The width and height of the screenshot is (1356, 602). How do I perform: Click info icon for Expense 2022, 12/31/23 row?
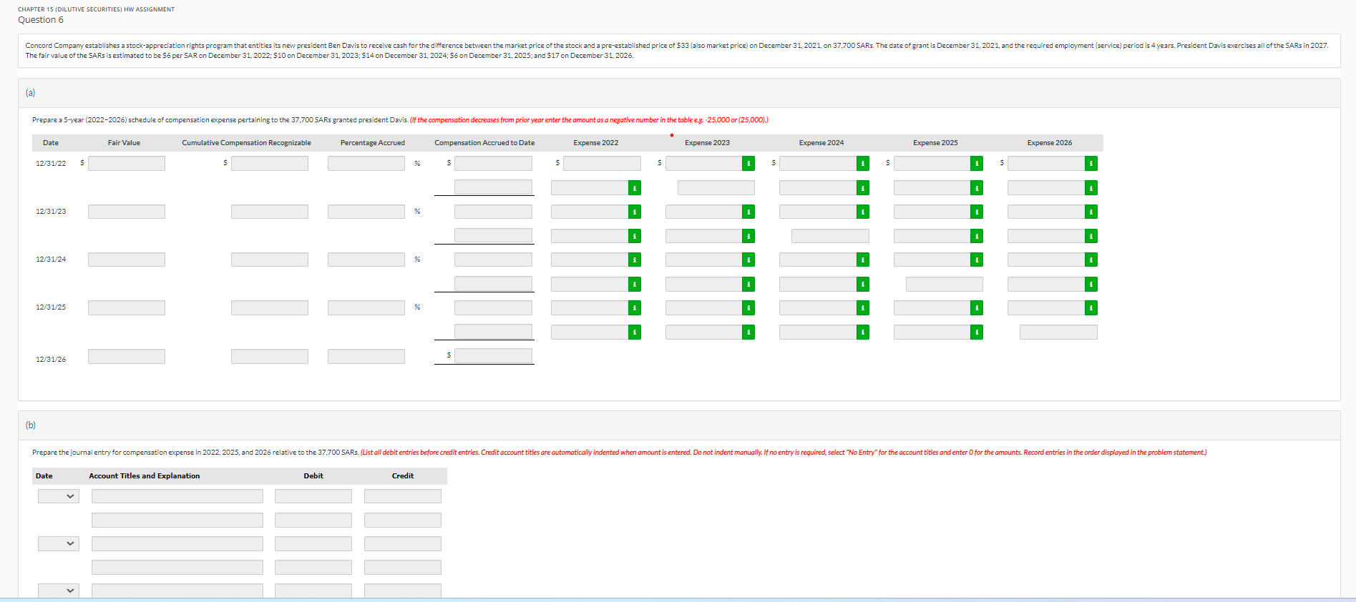coord(635,212)
